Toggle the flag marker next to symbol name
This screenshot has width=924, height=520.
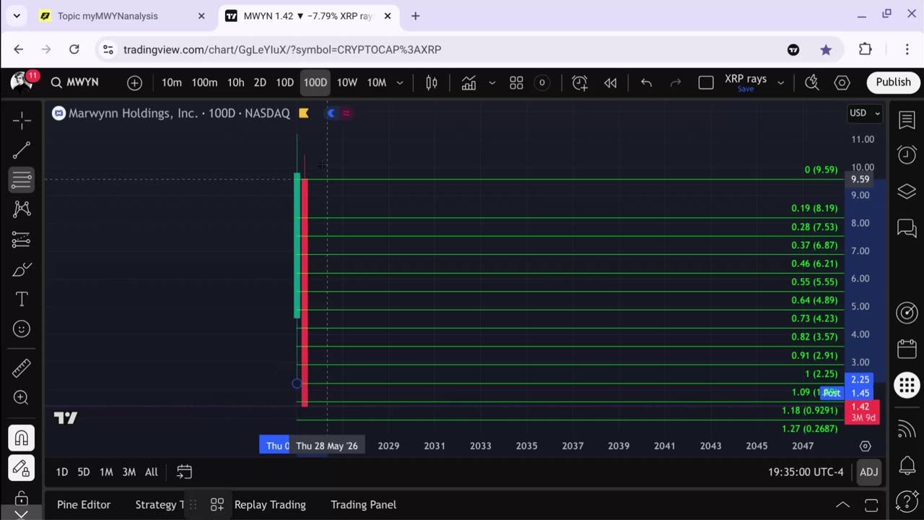[x=304, y=113]
